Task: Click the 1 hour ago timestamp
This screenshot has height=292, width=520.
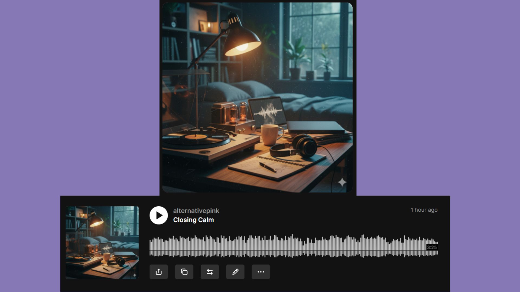Action: pos(424,210)
